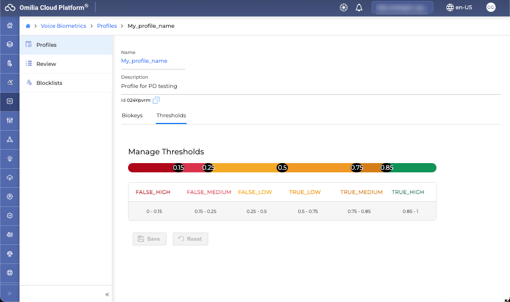Switch to the Biokeys tab
This screenshot has height=302, width=510.
click(x=132, y=115)
